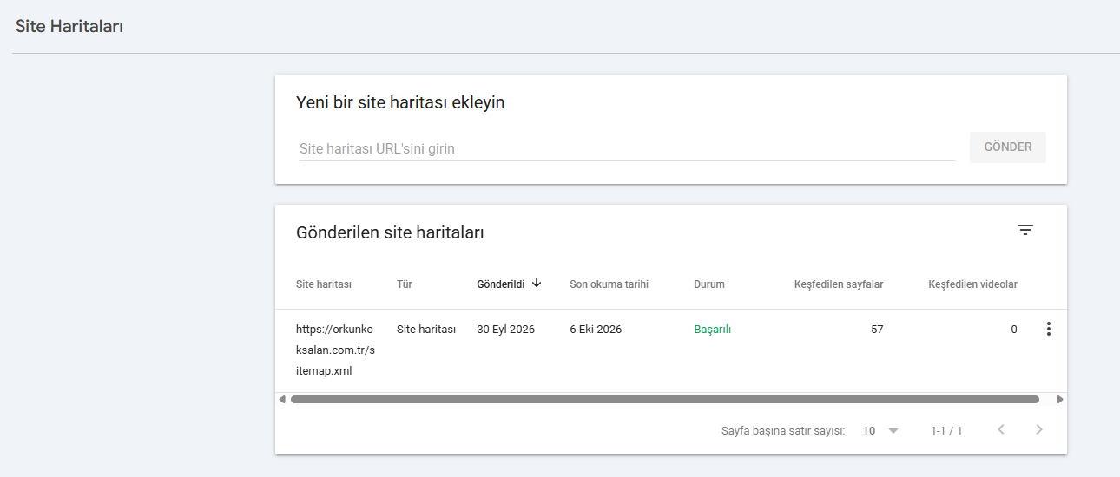Click the 1-1 / 1 pagination text

pos(946,430)
